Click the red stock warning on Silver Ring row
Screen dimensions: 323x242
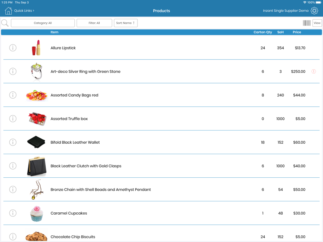(314, 71)
